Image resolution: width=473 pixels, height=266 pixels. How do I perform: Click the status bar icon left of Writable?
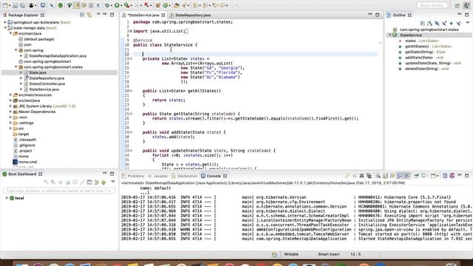click(274, 254)
